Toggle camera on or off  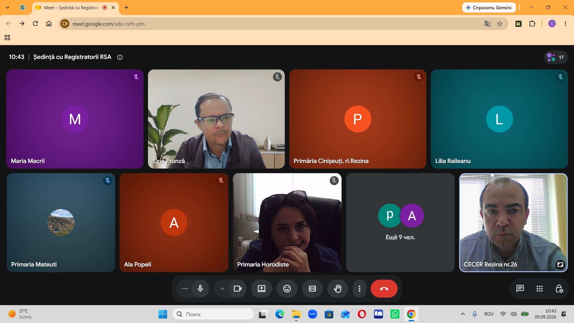tap(238, 289)
